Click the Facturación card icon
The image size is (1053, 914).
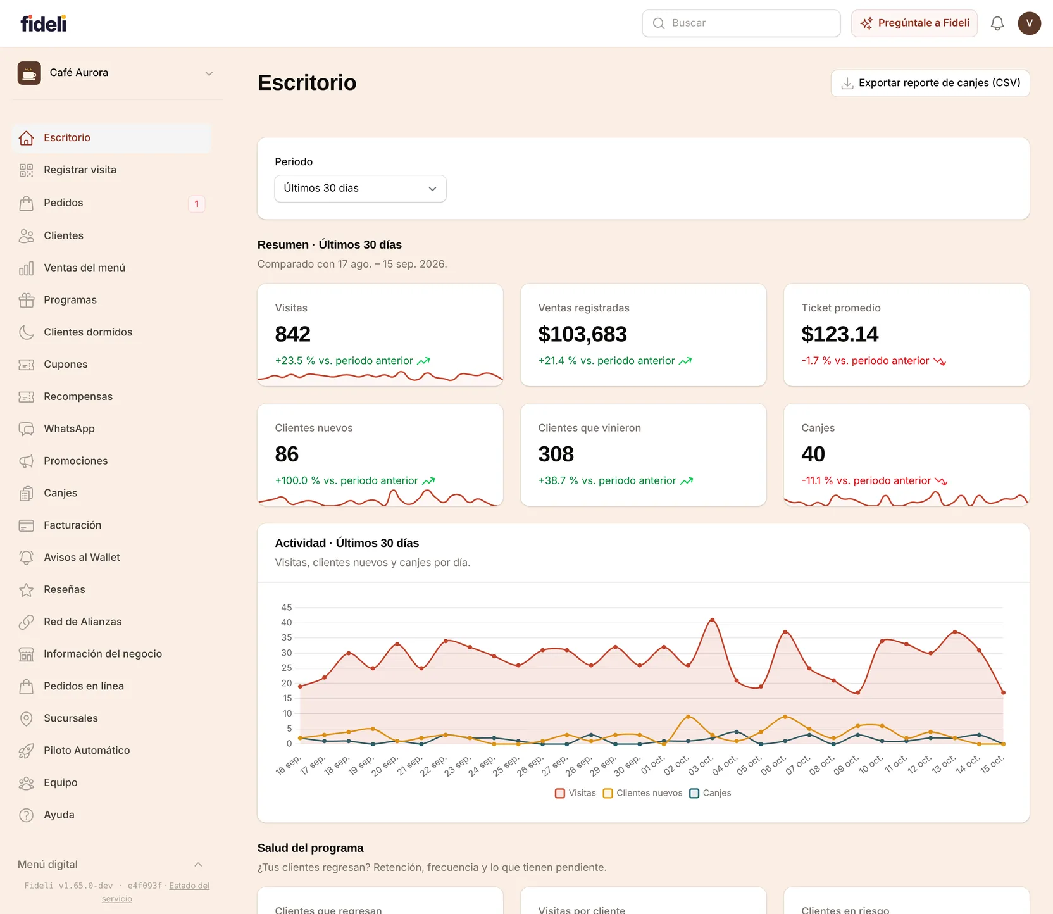[26, 526]
